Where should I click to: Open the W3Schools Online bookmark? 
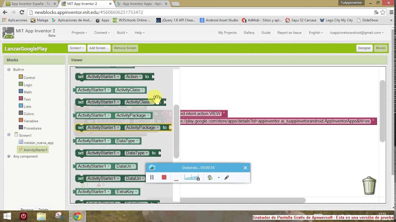tap(131, 20)
